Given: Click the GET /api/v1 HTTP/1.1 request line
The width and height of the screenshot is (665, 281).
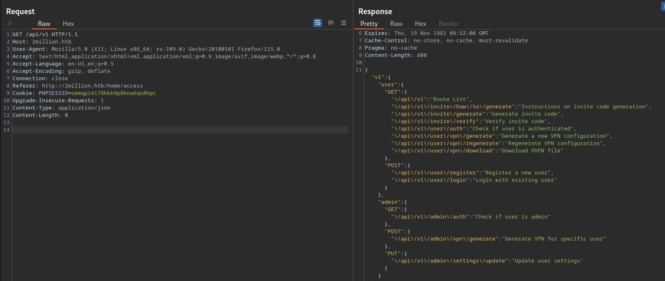Looking at the screenshot, I should tap(45, 34).
